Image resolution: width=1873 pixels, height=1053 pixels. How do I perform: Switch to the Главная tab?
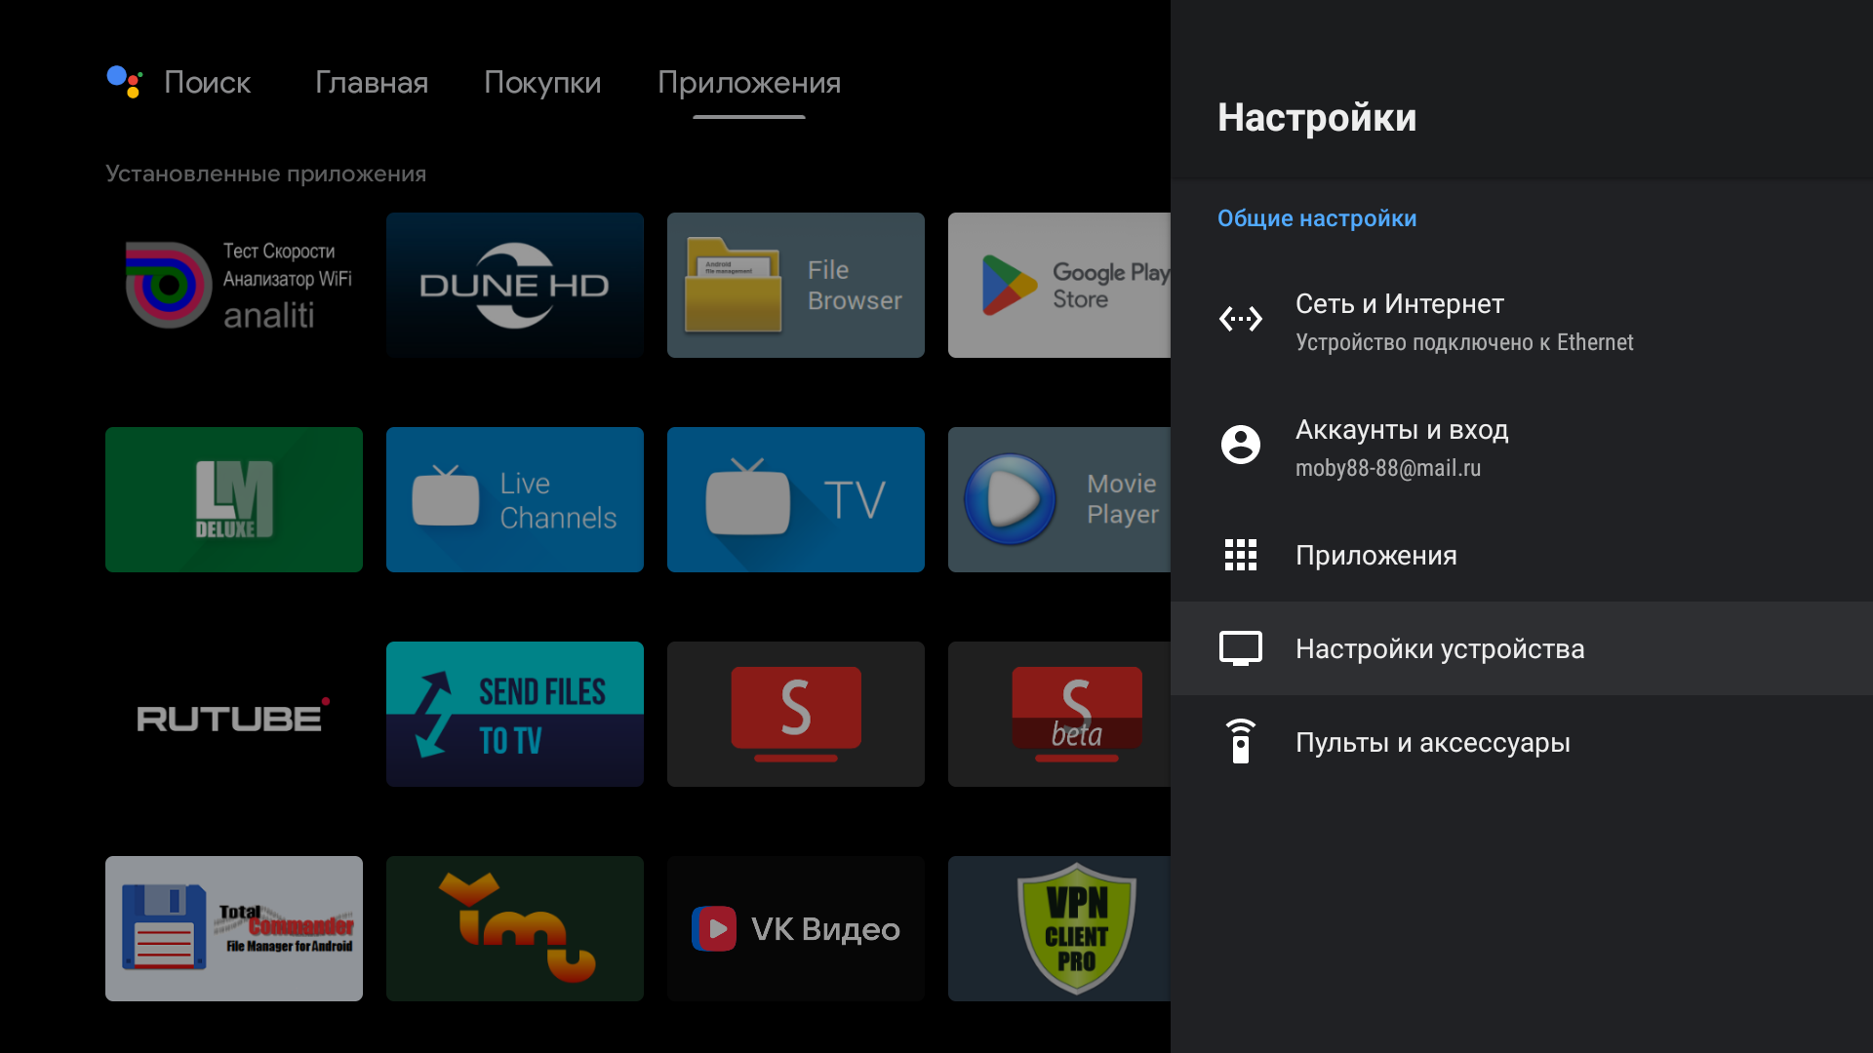(x=371, y=83)
